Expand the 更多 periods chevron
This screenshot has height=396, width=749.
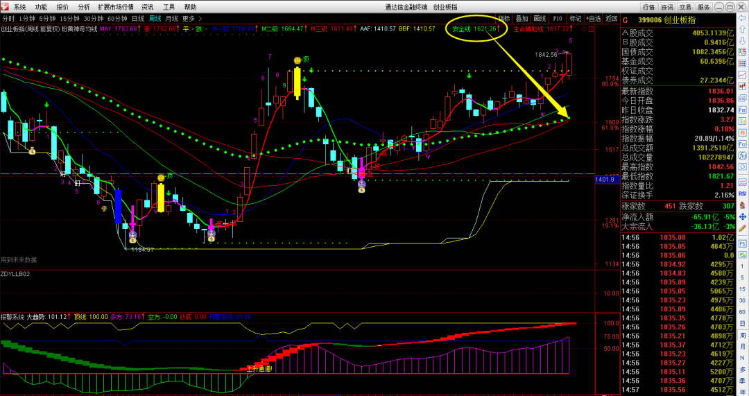pyautogui.click(x=200, y=19)
